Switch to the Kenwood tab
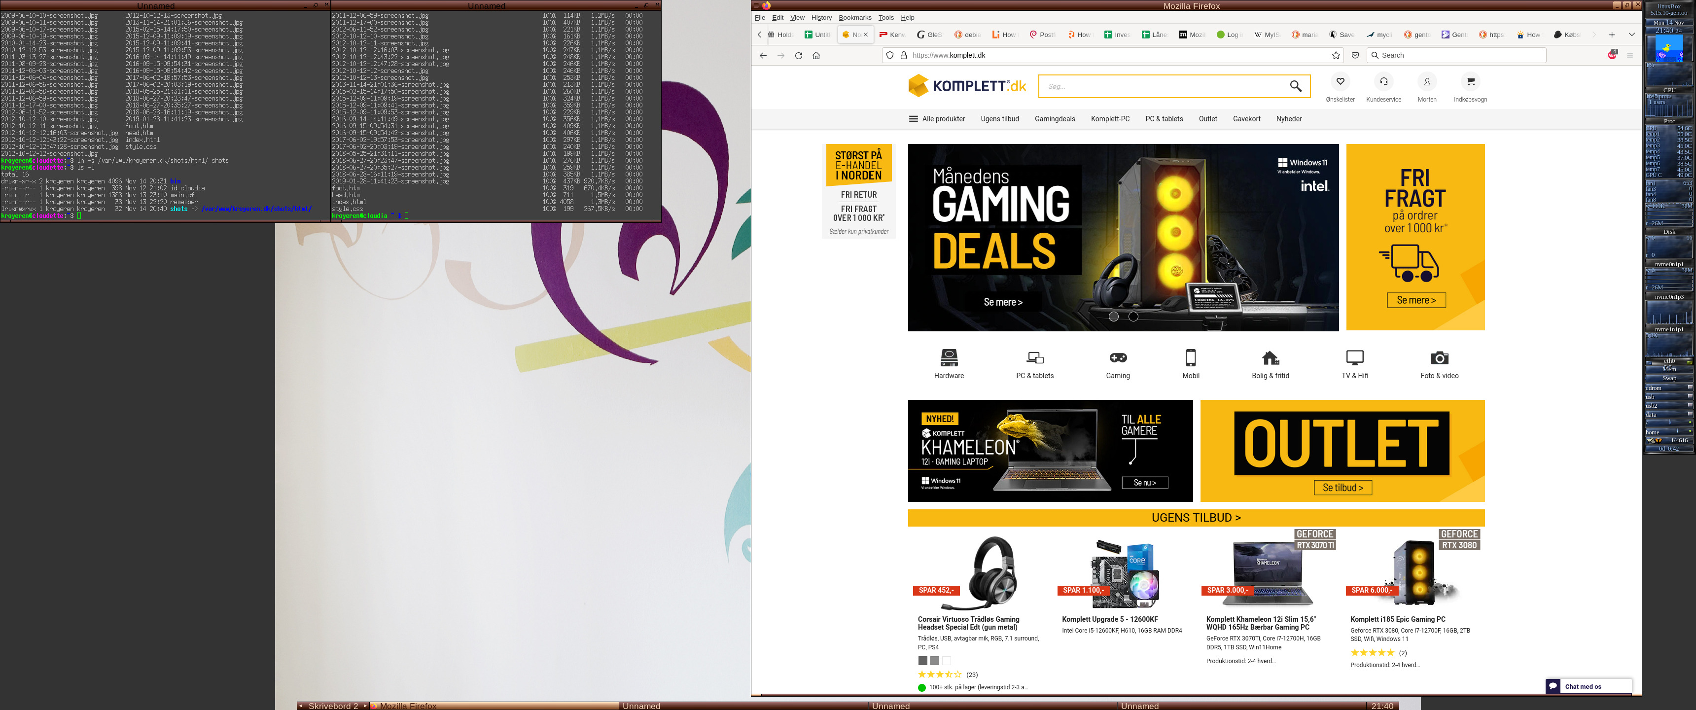Image resolution: width=1696 pixels, height=710 pixels. (x=892, y=35)
